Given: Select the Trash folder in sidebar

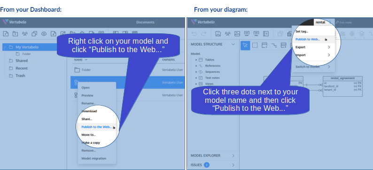Looking at the screenshot, I should click(20, 76).
